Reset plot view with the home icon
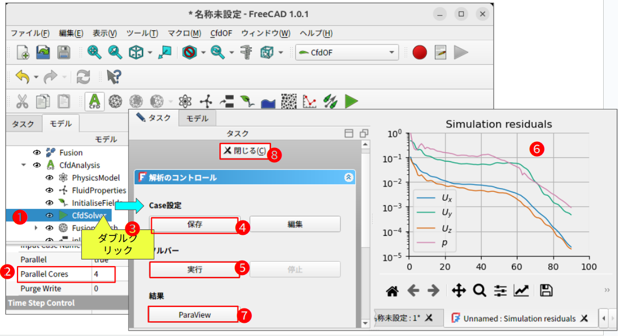The width and height of the screenshot is (618, 336). (x=392, y=291)
